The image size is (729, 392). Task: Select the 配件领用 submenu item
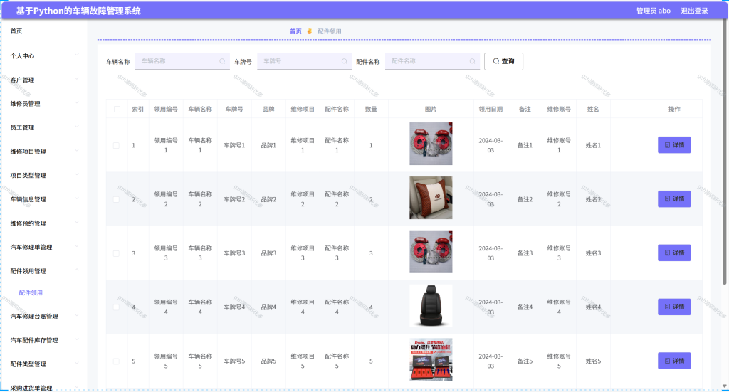point(31,293)
